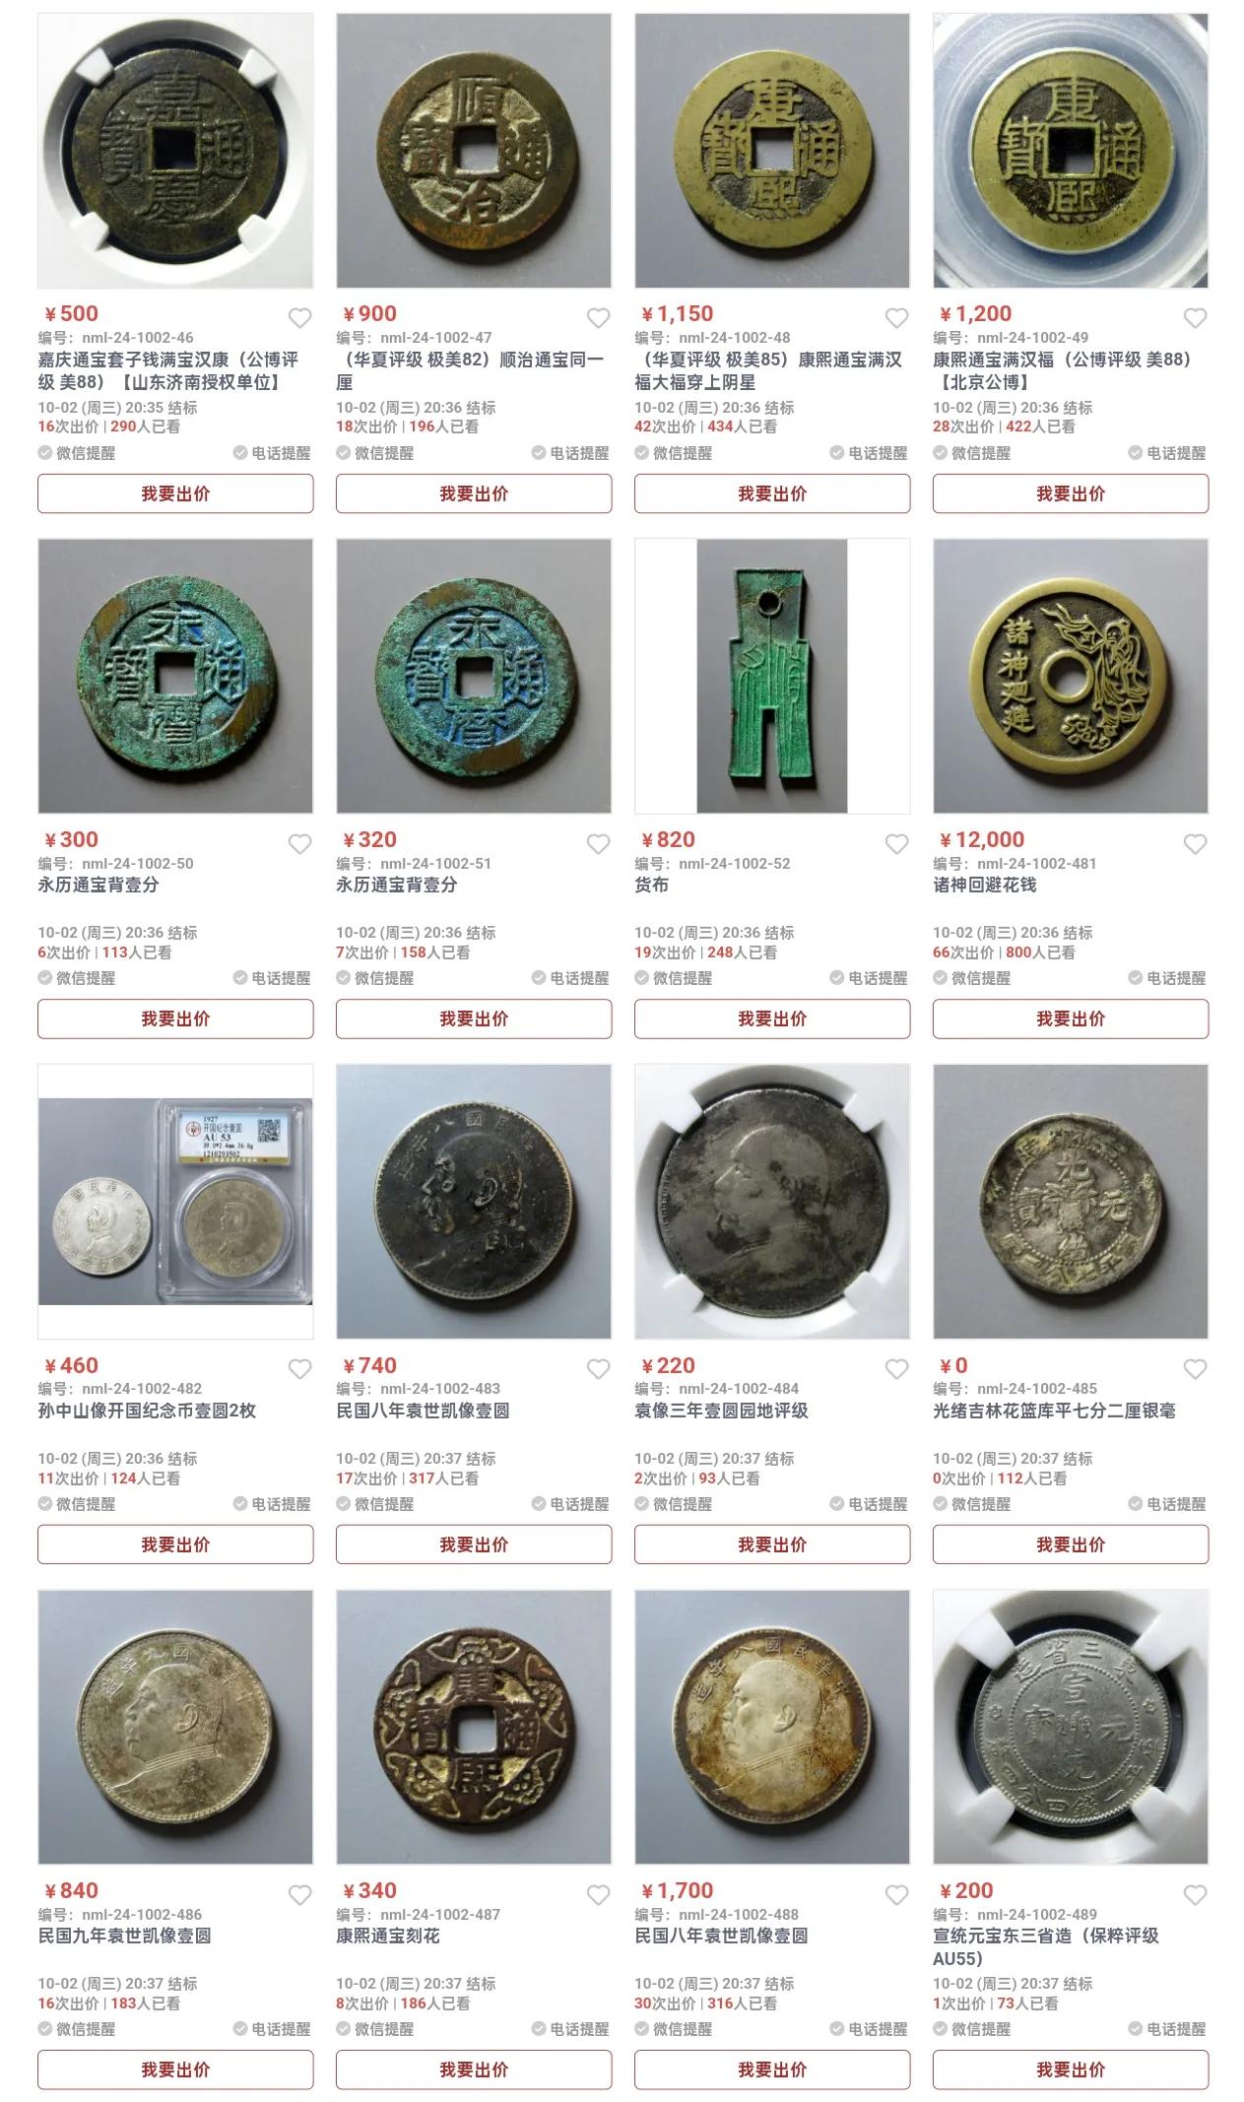Favorite 民国九年袁世凯像壹圆 ¥840 with heart
Image resolution: width=1244 pixels, height=2102 pixels.
[x=299, y=1895]
